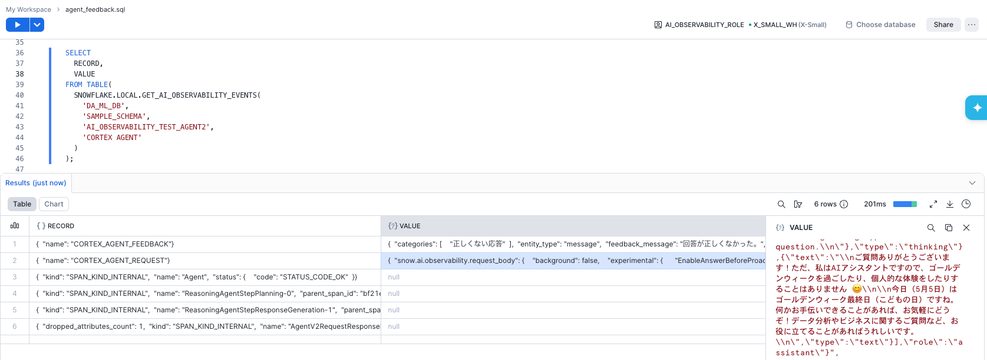
Task: Open query history clock icon
Action: pyautogui.click(x=966, y=204)
